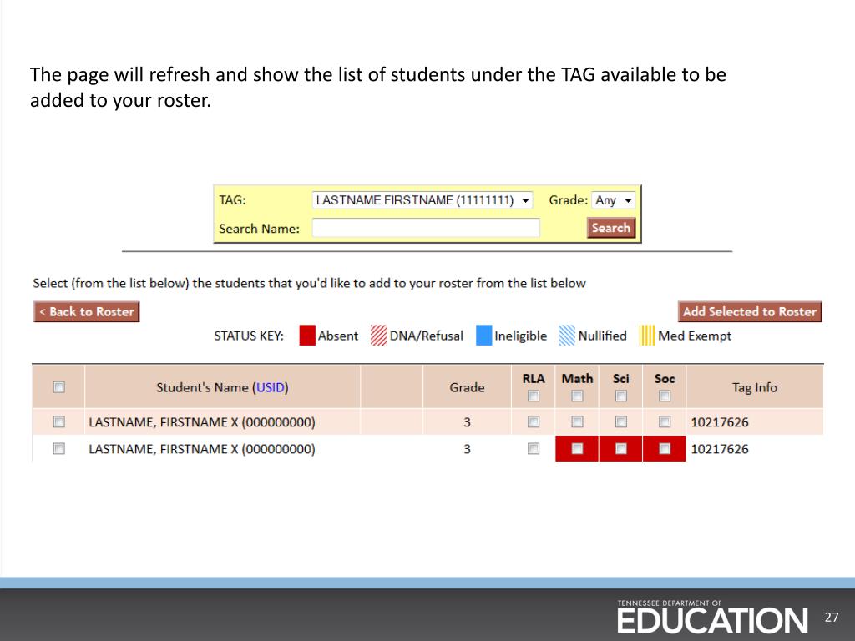Click the striped red DNA/Refusal status swatch
This screenshot has height=641, width=855.
pos(378,336)
